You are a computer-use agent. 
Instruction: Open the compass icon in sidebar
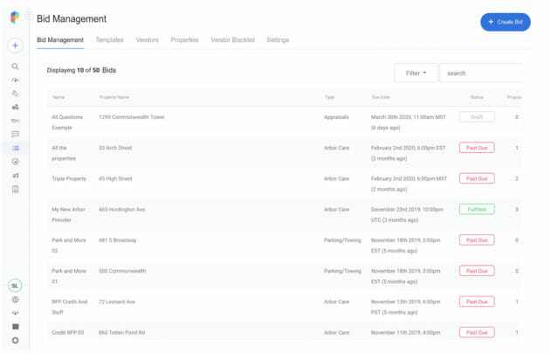[15, 162]
